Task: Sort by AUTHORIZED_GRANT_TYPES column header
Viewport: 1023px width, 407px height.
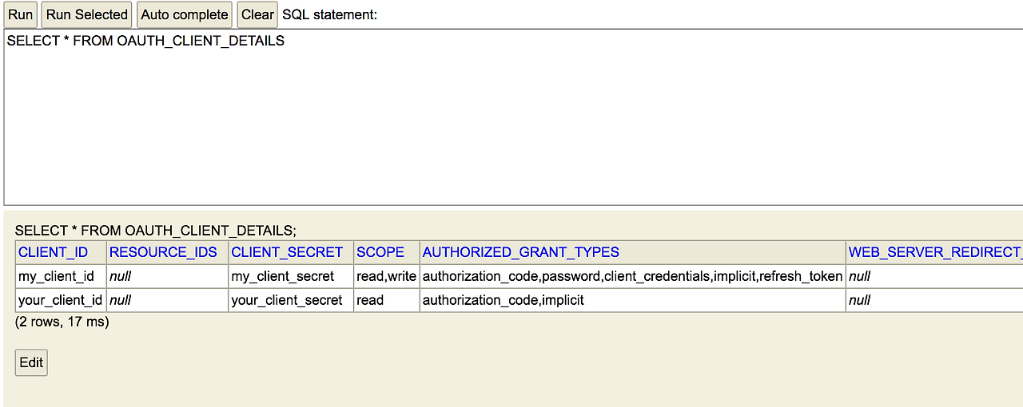Action: pos(632,252)
